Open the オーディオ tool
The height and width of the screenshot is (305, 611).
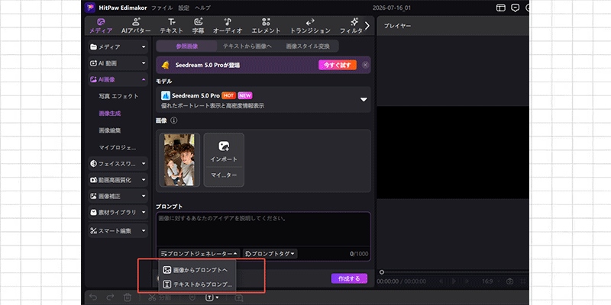[x=228, y=26]
